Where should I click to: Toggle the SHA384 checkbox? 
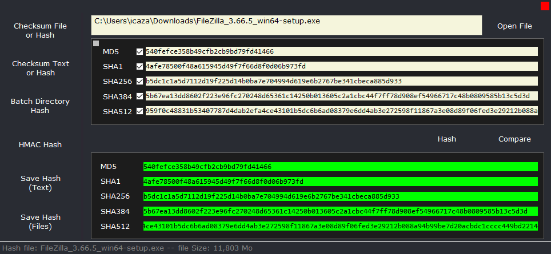tap(140, 96)
